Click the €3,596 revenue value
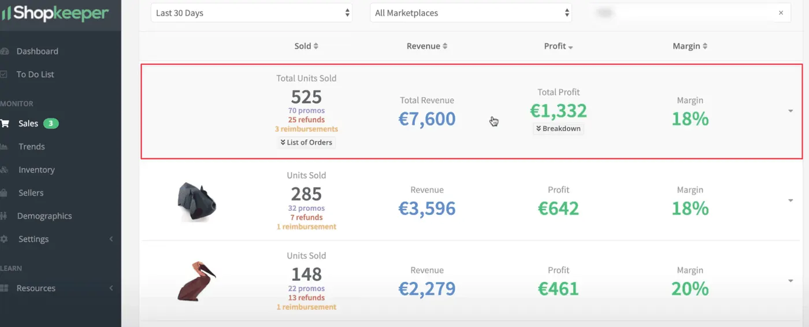The image size is (809, 327). pos(427,208)
